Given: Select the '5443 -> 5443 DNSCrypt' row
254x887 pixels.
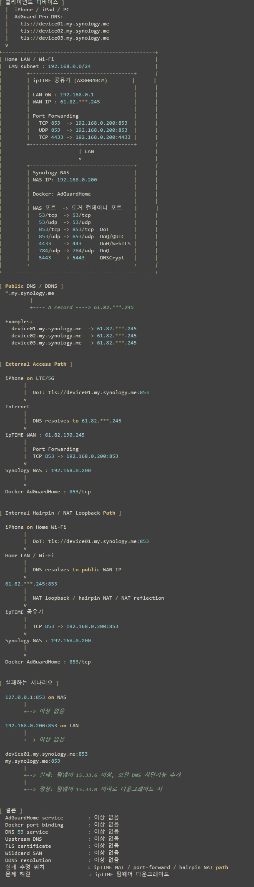Looking at the screenshot, I should (82, 258).
